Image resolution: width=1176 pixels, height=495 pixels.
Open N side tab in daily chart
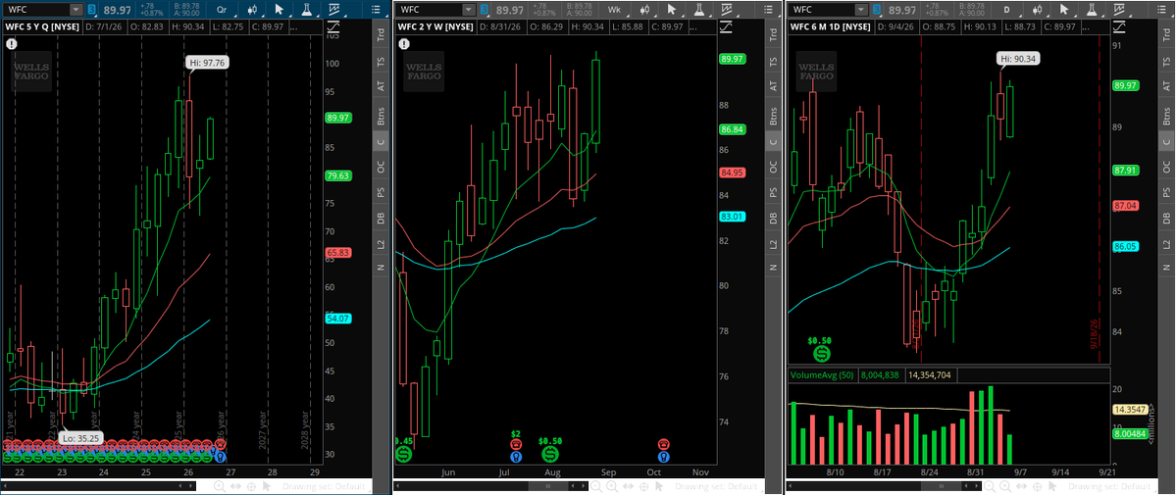pos(1166,268)
